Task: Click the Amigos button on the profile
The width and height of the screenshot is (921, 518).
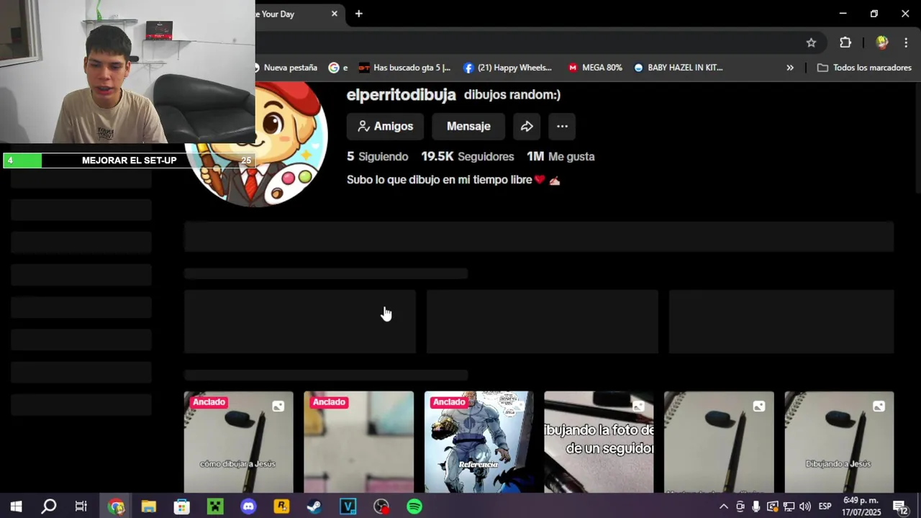Action: click(x=385, y=126)
